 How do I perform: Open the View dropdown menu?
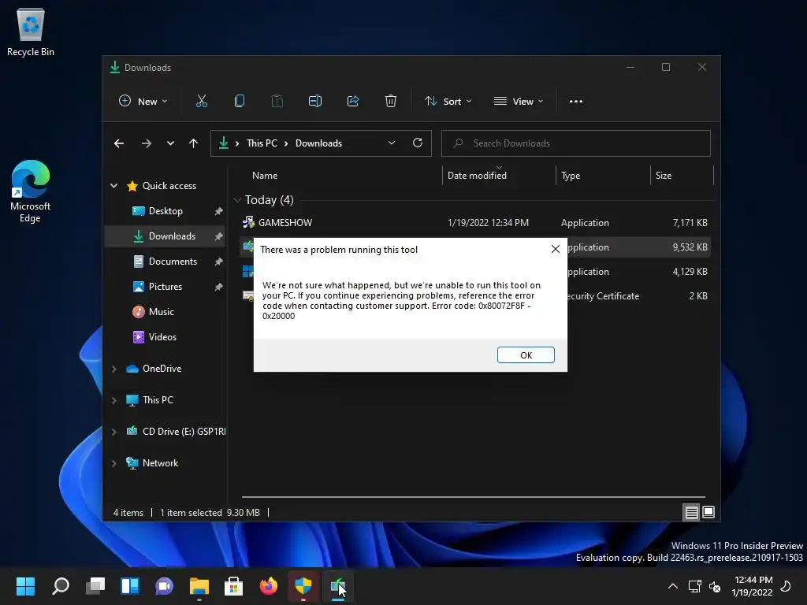coord(519,102)
